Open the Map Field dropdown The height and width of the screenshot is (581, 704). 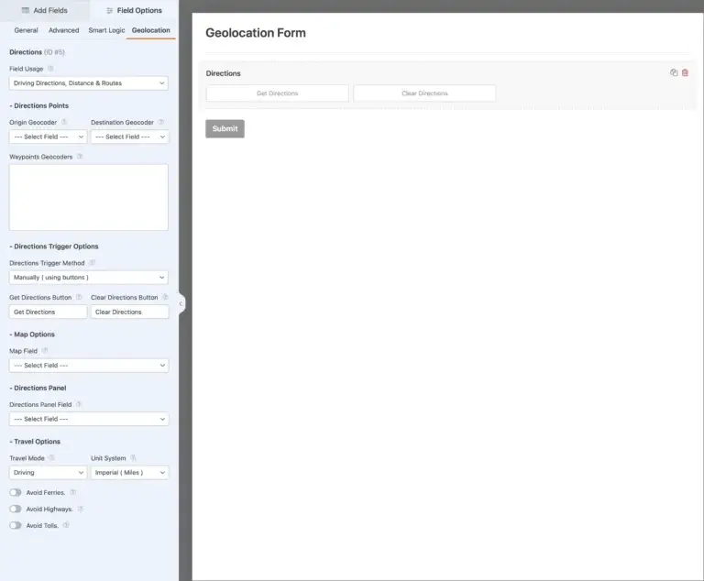point(88,366)
